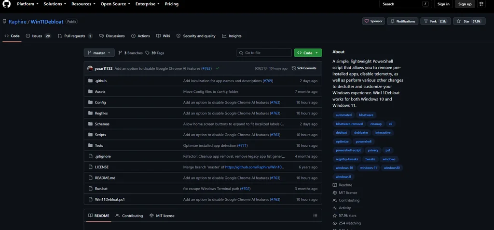Click the Run.bat file icon
Screen dimensions: 494x230
coord(90,189)
